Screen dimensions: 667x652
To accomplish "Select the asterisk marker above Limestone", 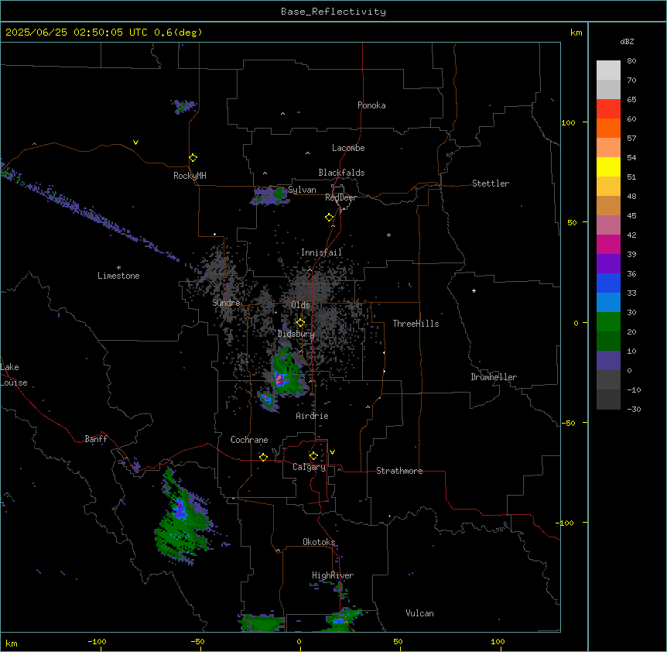I will [118, 268].
